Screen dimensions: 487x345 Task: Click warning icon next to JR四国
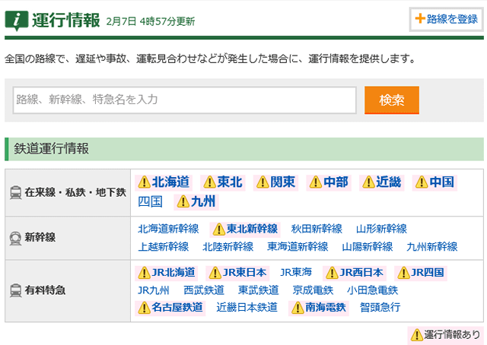404,273
